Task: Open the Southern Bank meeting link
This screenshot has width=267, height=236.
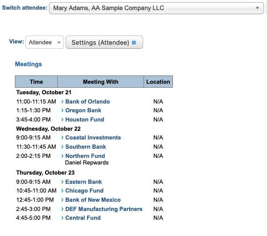Action: click(x=86, y=147)
